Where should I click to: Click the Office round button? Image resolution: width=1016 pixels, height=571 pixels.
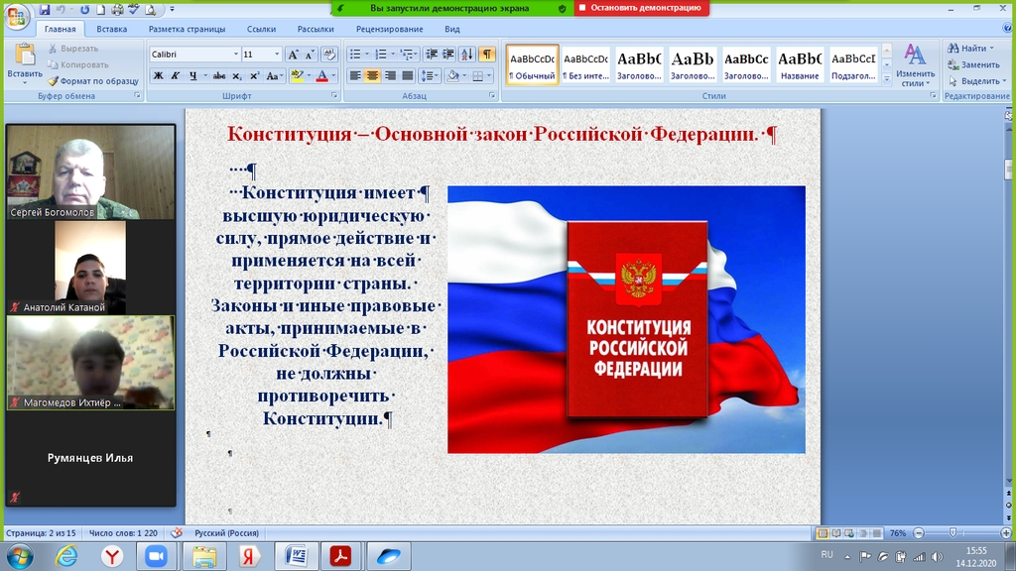pyautogui.click(x=17, y=16)
